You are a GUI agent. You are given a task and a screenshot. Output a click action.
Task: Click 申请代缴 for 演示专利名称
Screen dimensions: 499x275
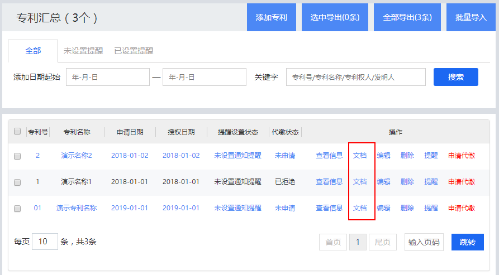[462, 208]
